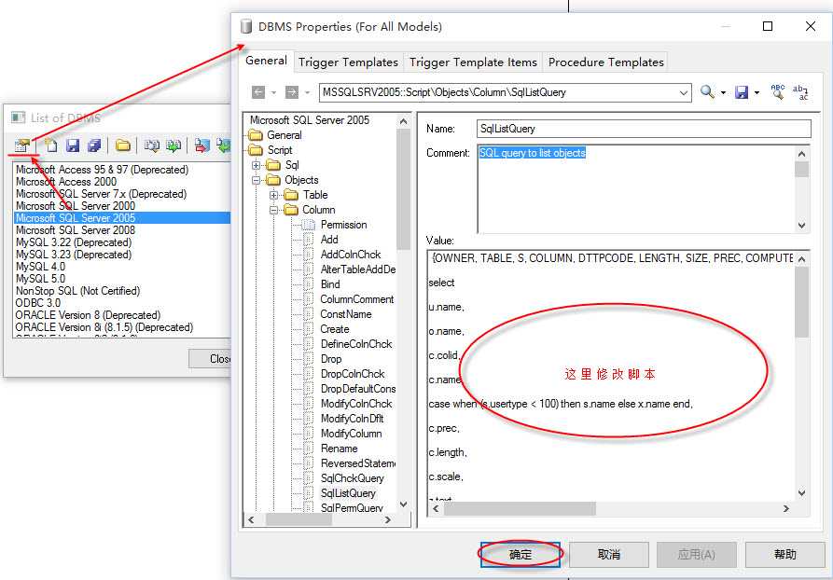Click the Permission item icon in tree
The image size is (833, 580).
point(309,225)
